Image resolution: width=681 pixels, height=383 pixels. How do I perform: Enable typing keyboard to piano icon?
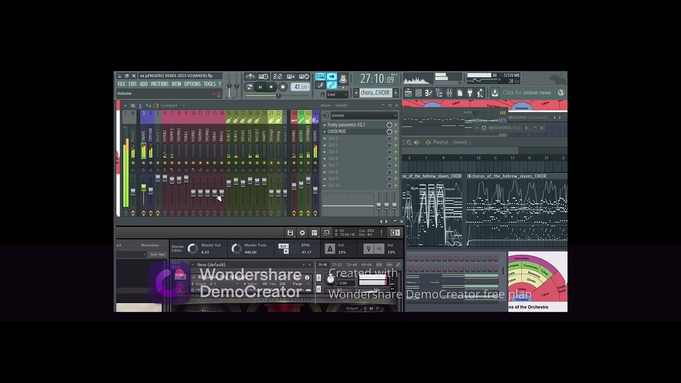tap(320, 77)
